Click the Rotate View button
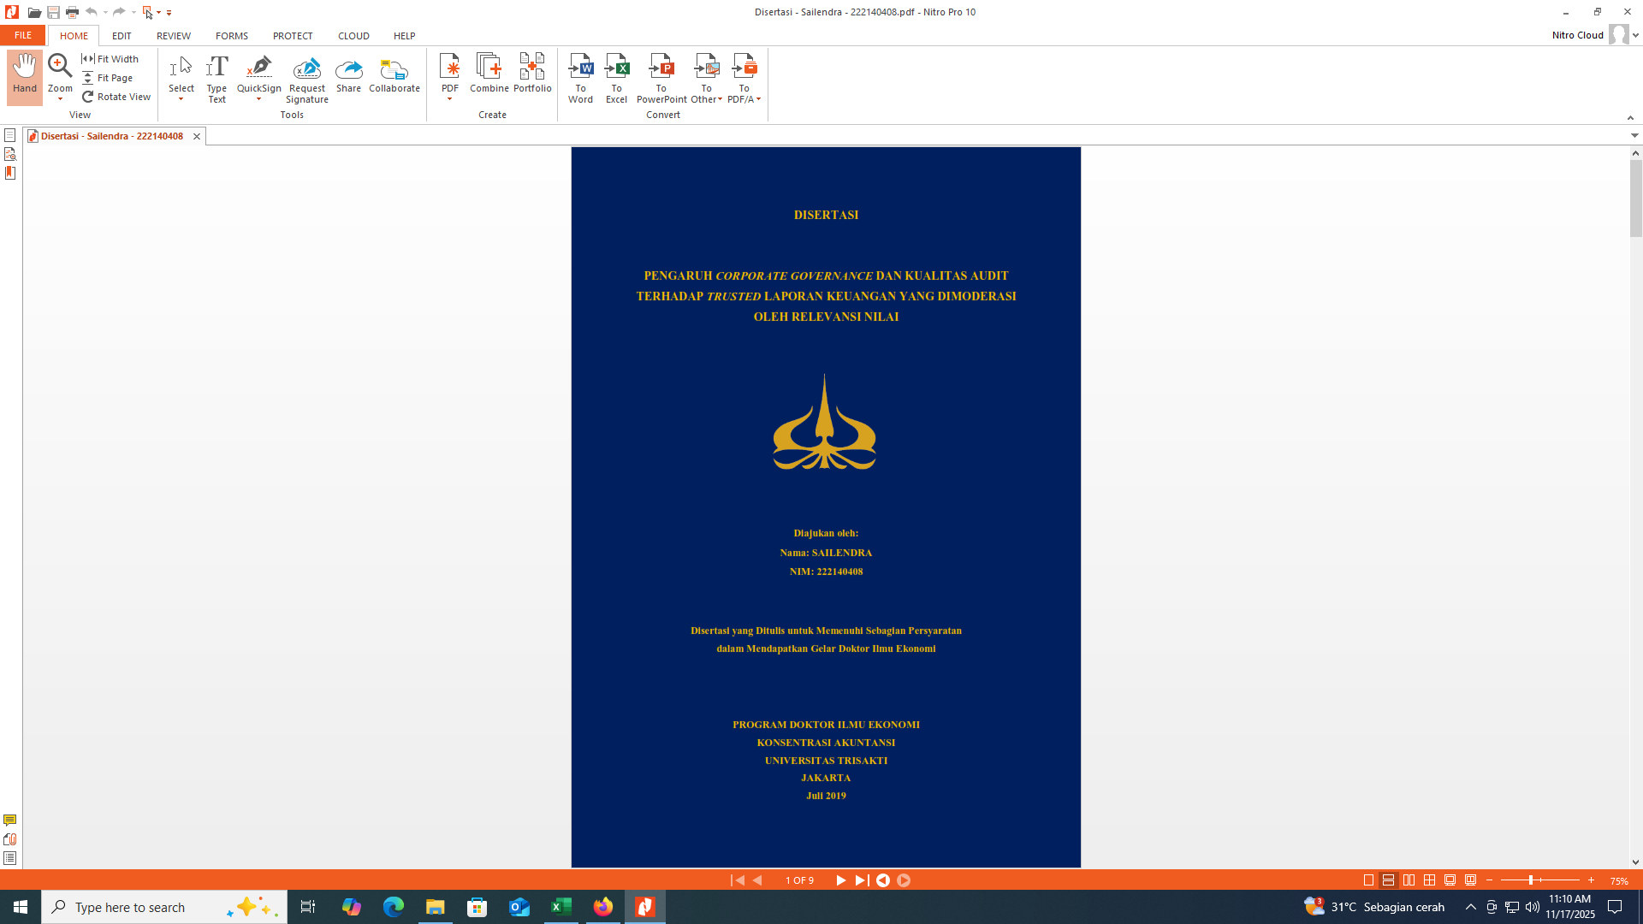1643x924 pixels. (116, 97)
